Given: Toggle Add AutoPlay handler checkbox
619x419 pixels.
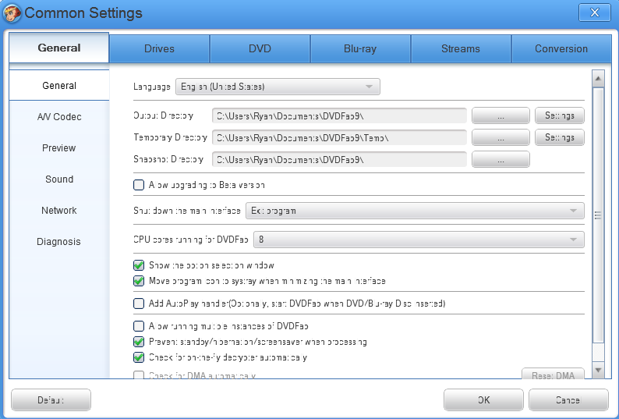Looking at the screenshot, I should 139,304.
